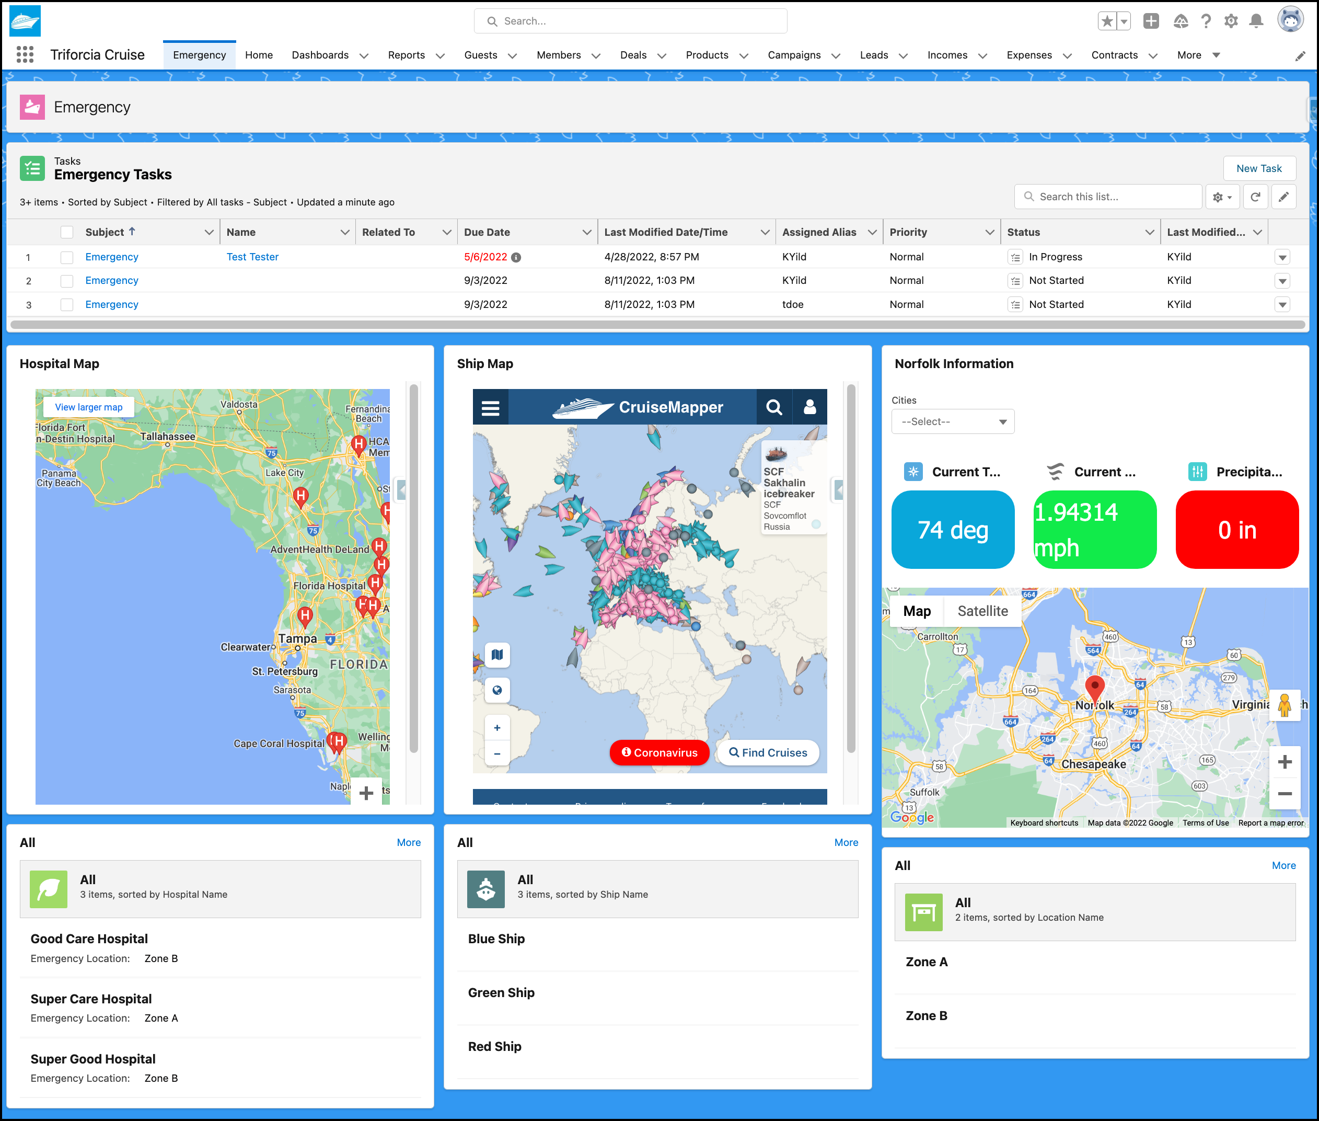Open the Salesforce Help question mark icon
The image size is (1319, 1121).
[x=1205, y=21]
